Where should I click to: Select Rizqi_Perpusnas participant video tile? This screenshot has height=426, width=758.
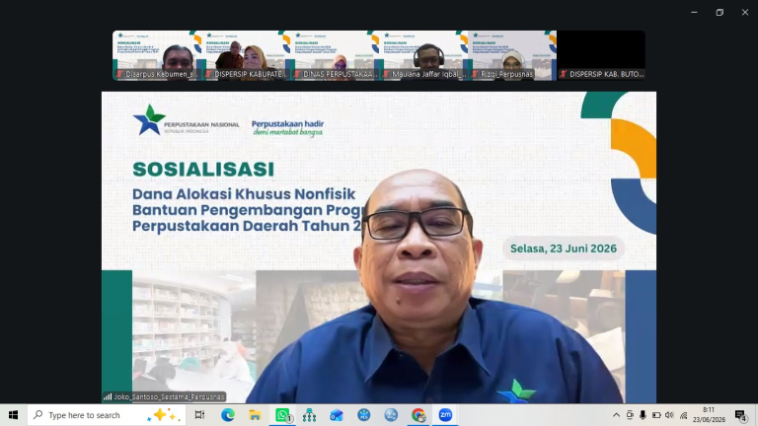coord(512,55)
